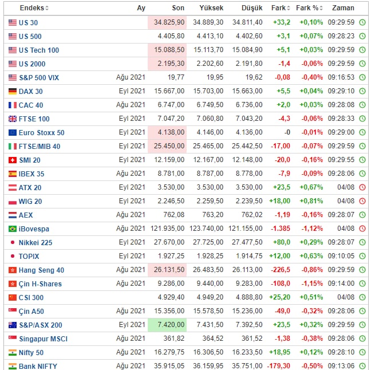The height and width of the screenshot is (370, 371).
Task: Click the +0,67% change for ATX 20
Action: (311, 187)
